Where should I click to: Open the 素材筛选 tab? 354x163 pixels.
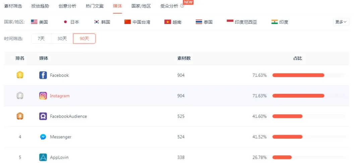click(x=13, y=6)
